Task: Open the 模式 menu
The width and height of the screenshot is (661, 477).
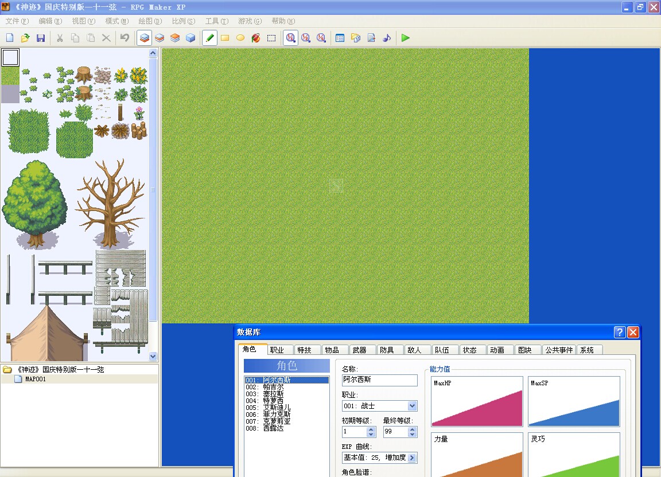Action: tap(117, 21)
